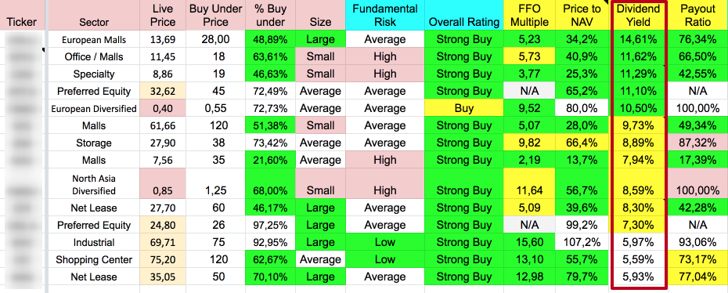Screen dimensions: 728x293
Task: Select payout ratio cell 87,32%
Action: click(x=697, y=143)
